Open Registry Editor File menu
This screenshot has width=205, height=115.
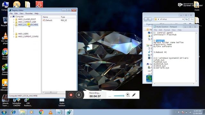[x=11, y=13]
